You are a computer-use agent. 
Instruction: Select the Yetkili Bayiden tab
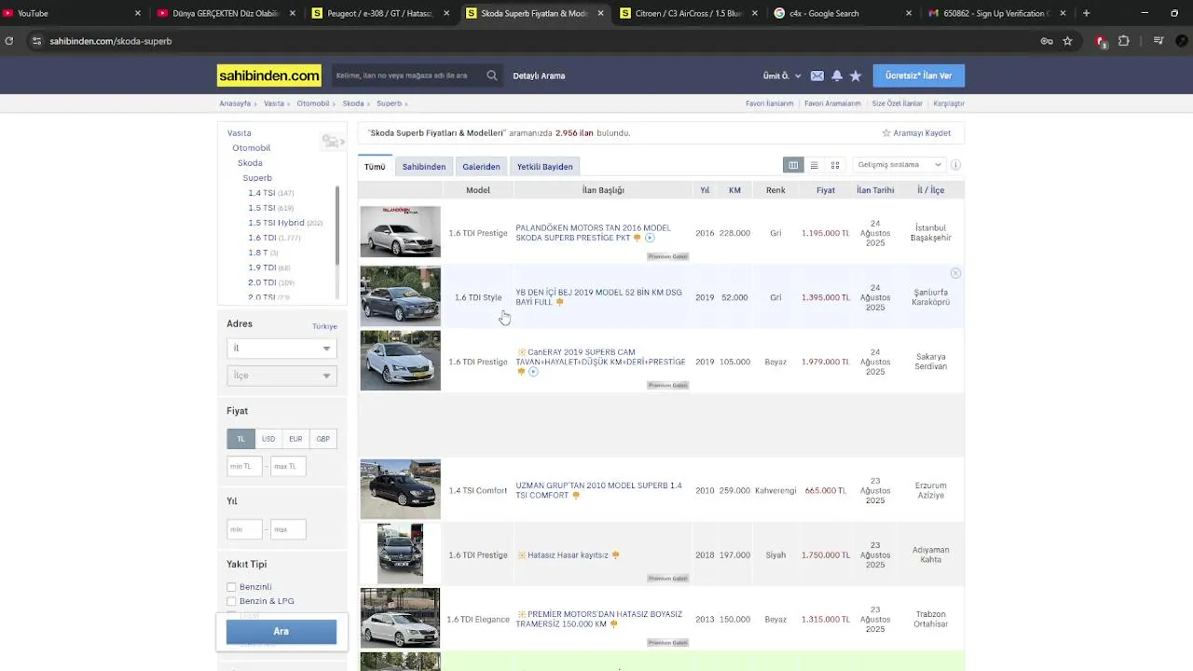pos(545,167)
